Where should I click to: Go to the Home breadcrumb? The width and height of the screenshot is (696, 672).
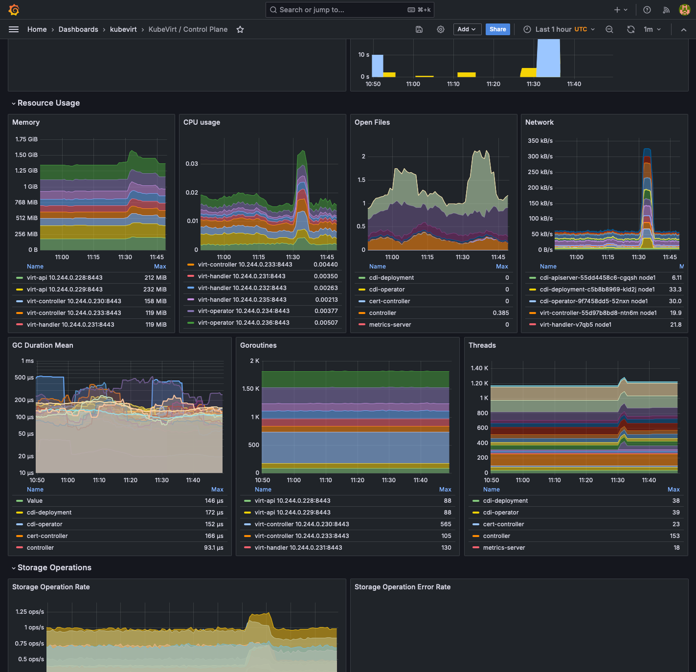pyautogui.click(x=37, y=29)
